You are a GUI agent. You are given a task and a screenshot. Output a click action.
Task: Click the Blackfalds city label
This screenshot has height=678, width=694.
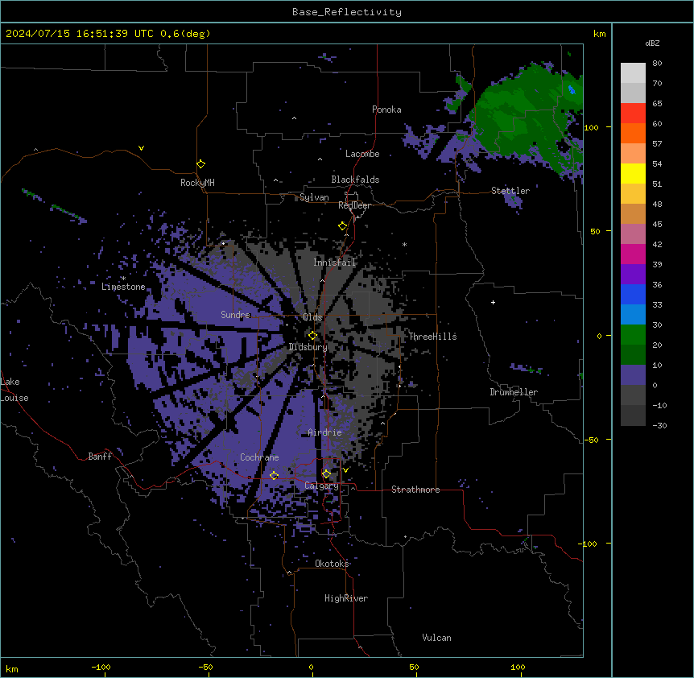point(355,180)
